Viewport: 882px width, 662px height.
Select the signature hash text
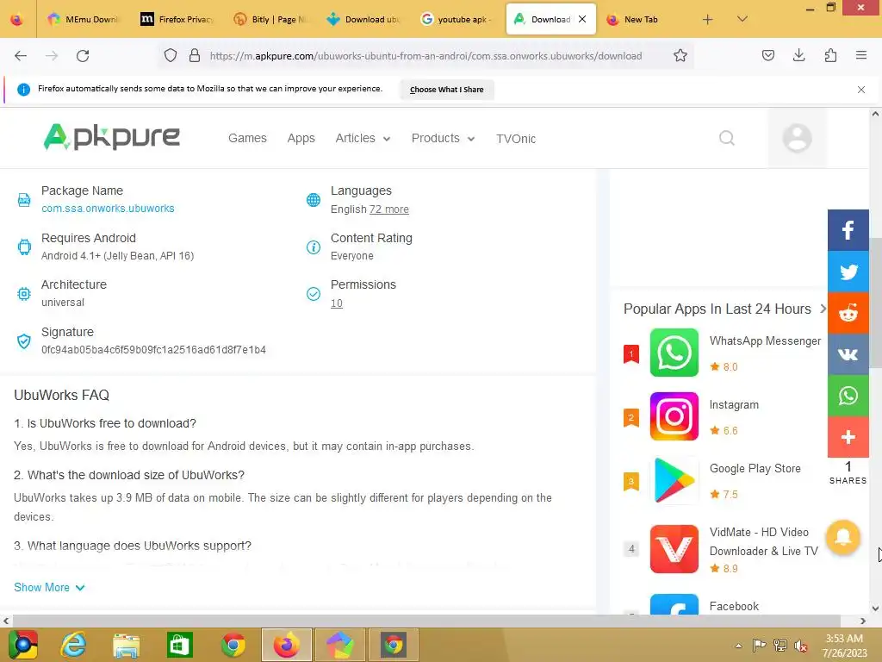tap(153, 350)
